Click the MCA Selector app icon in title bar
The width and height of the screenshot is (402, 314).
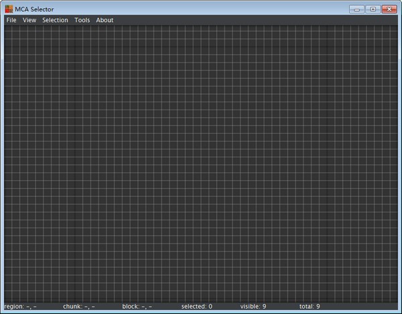point(9,9)
